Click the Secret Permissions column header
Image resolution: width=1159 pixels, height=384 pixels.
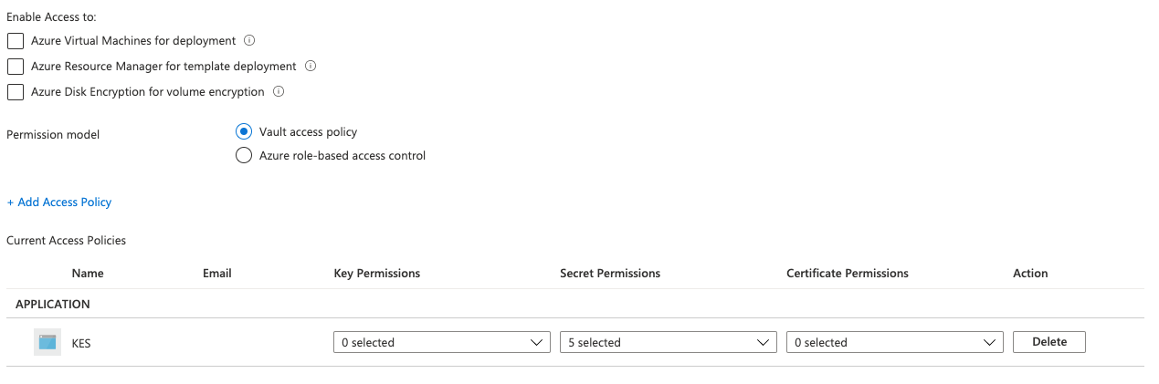point(610,273)
